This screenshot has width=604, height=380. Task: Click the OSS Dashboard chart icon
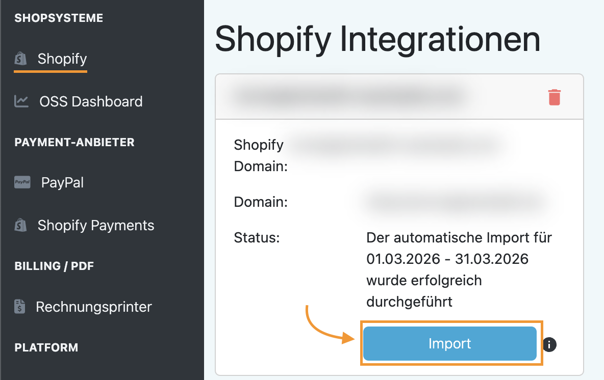pyautogui.click(x=21, y=101)
